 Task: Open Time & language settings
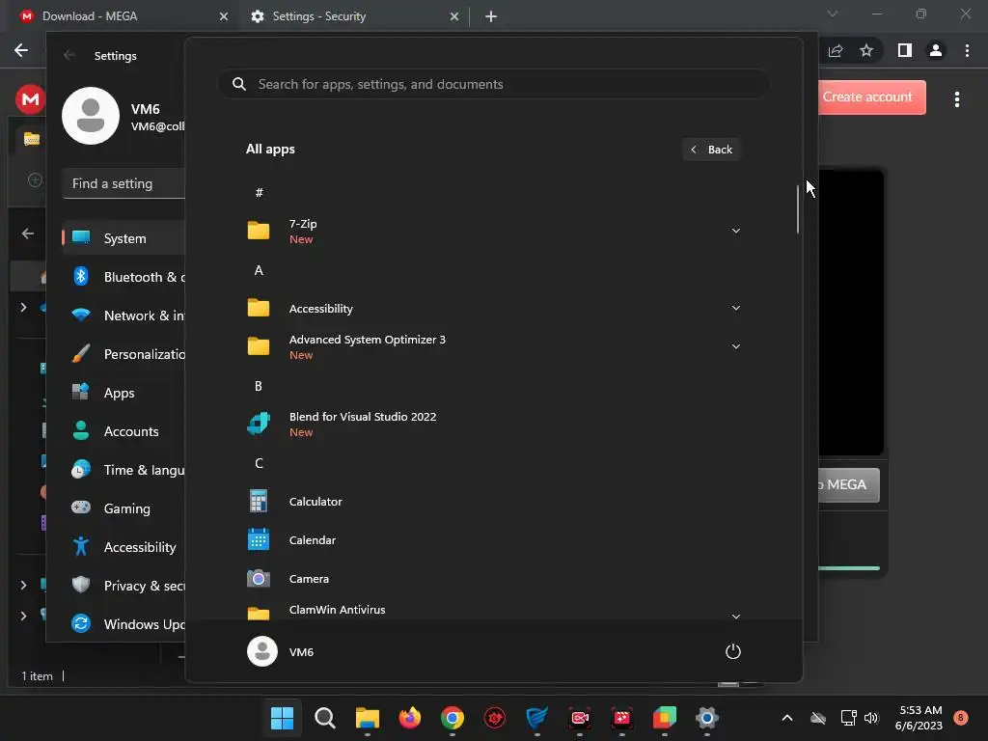123,470
